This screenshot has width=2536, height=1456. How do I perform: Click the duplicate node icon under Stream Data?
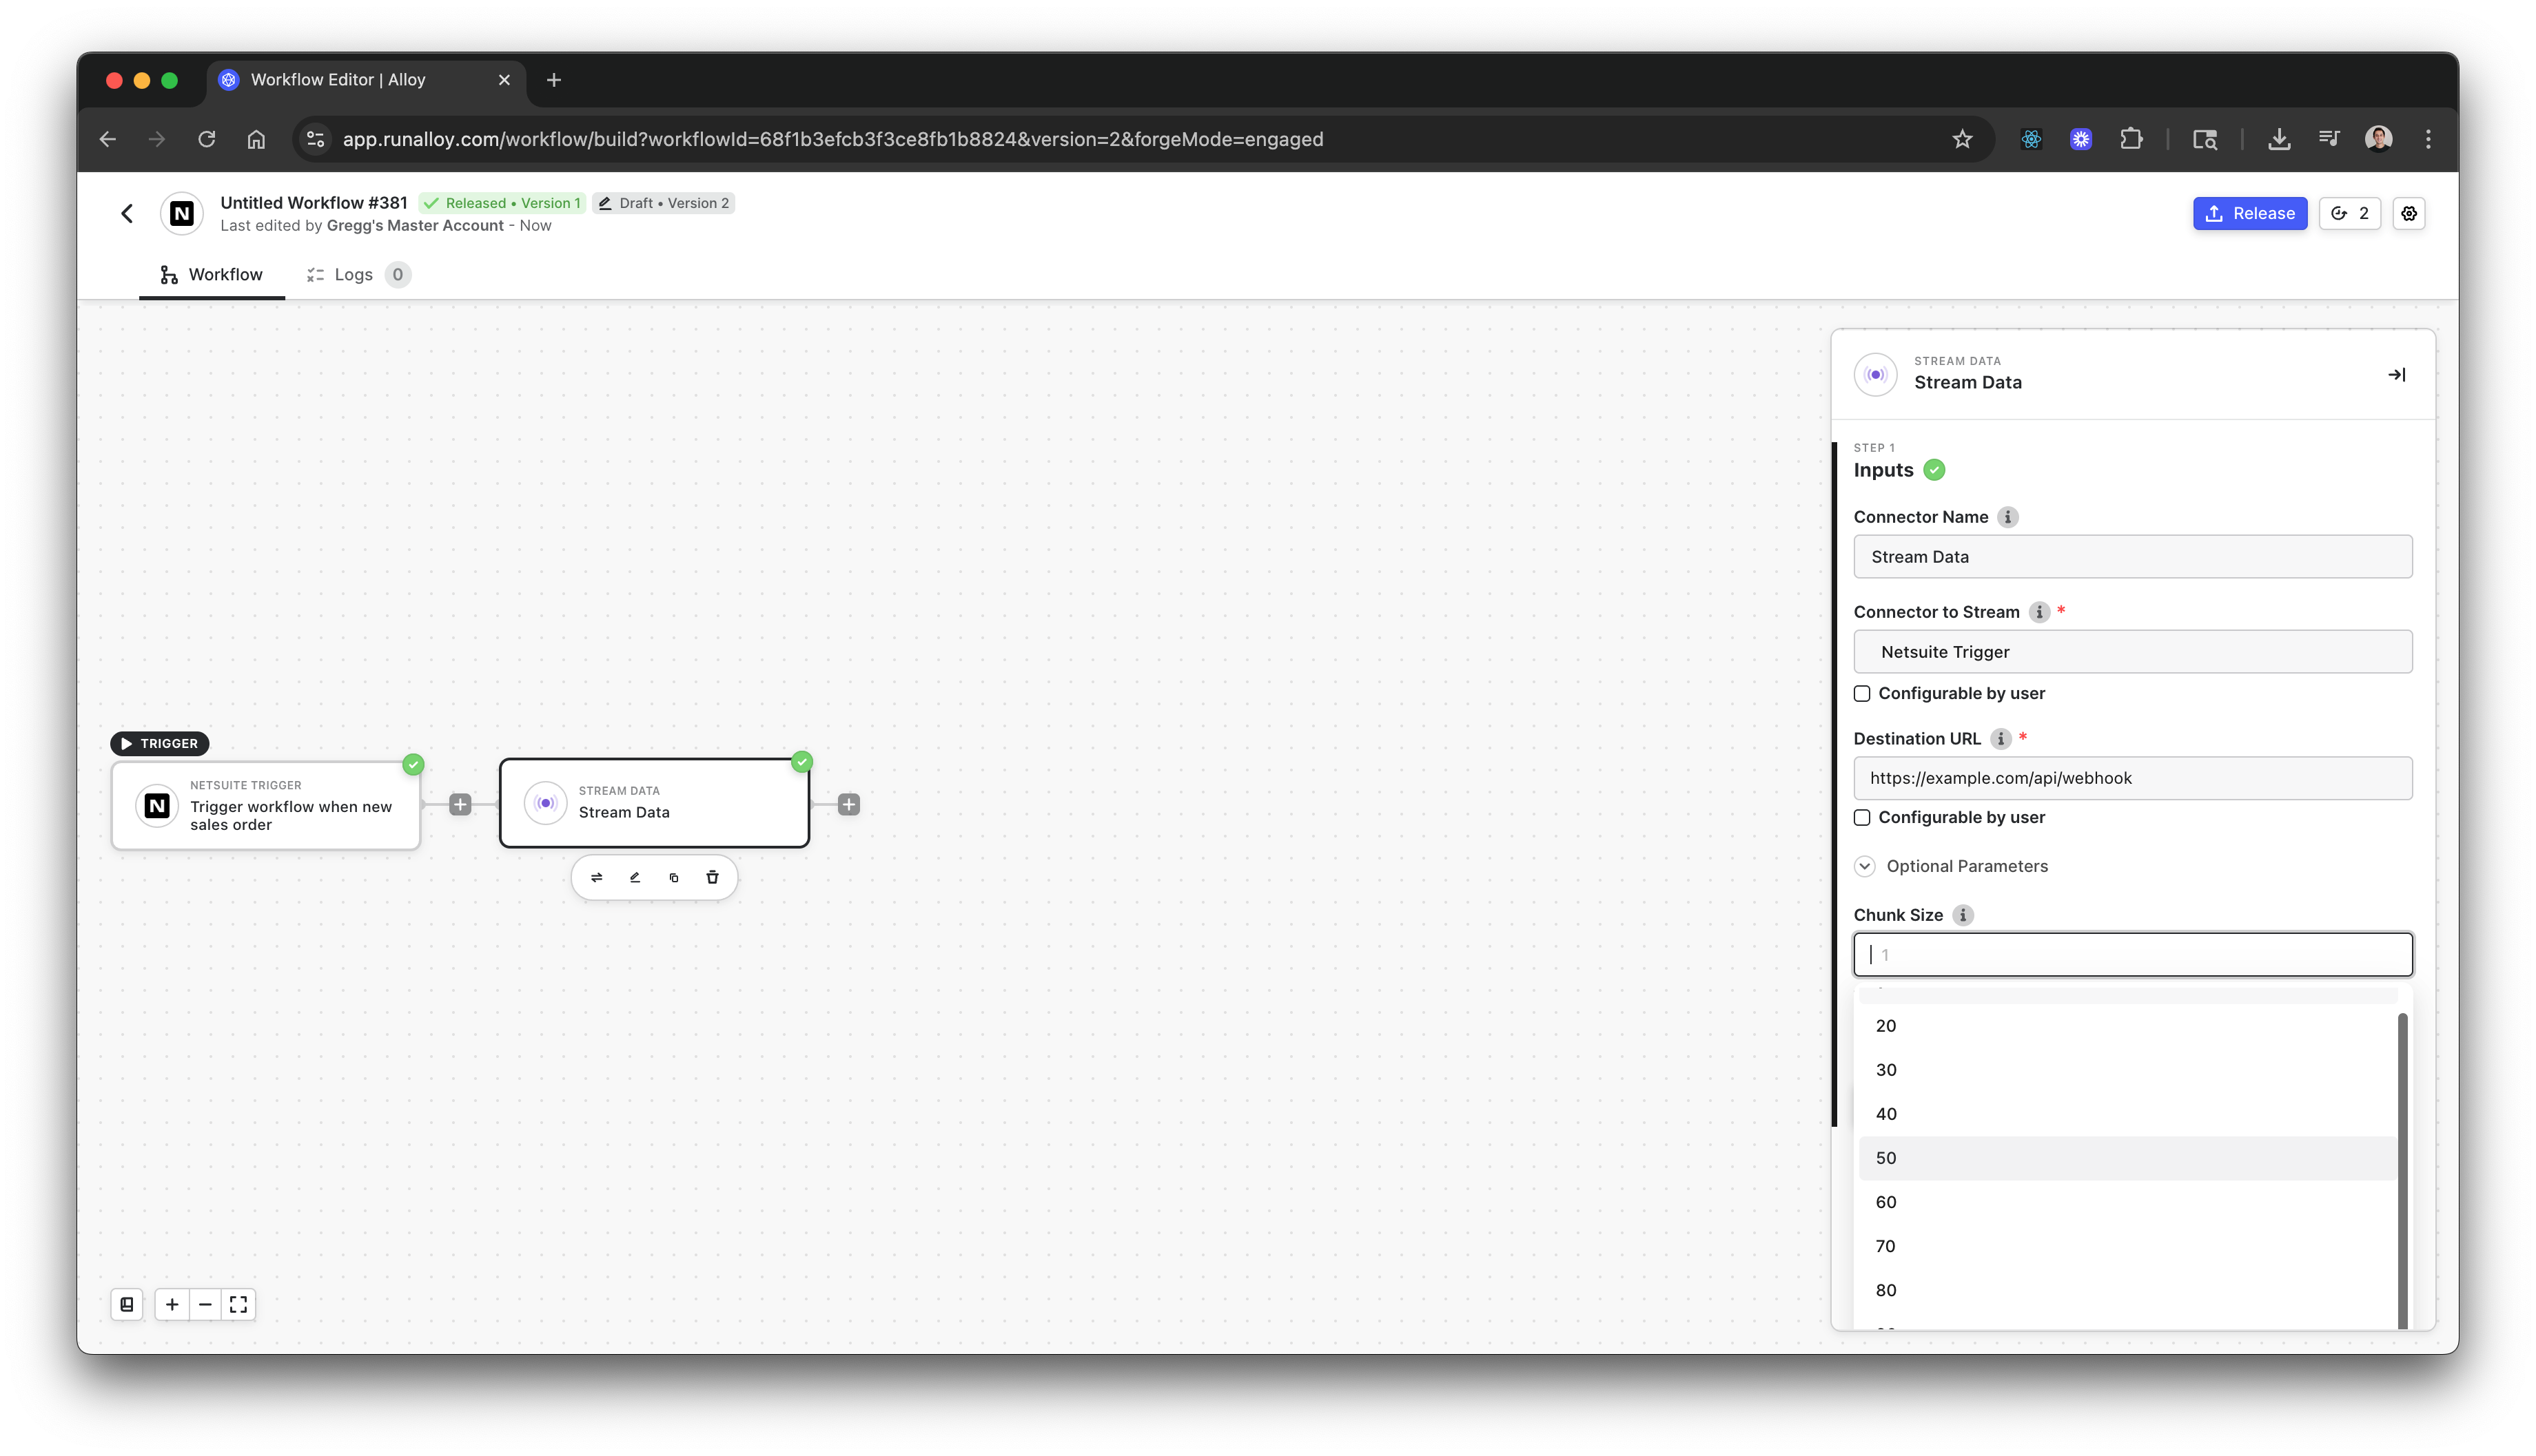click(673, 877)
